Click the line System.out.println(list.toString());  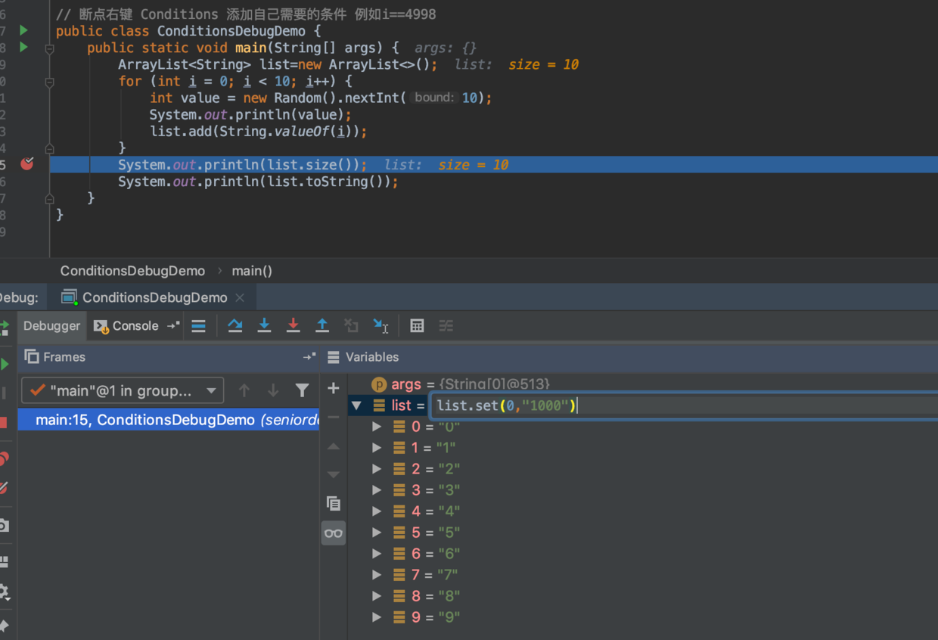[x=258, y=181]
